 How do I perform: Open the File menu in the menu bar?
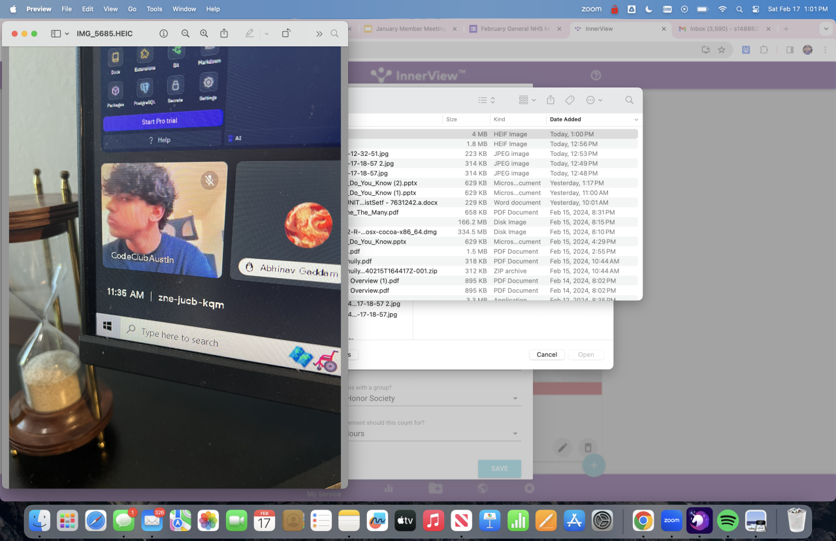67,9
